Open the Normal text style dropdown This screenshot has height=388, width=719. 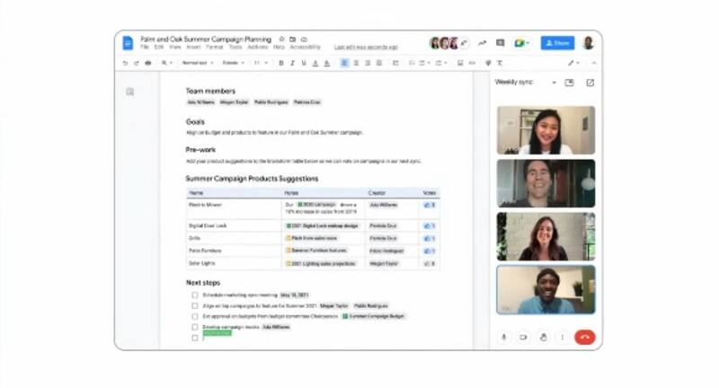pos(197,63)
